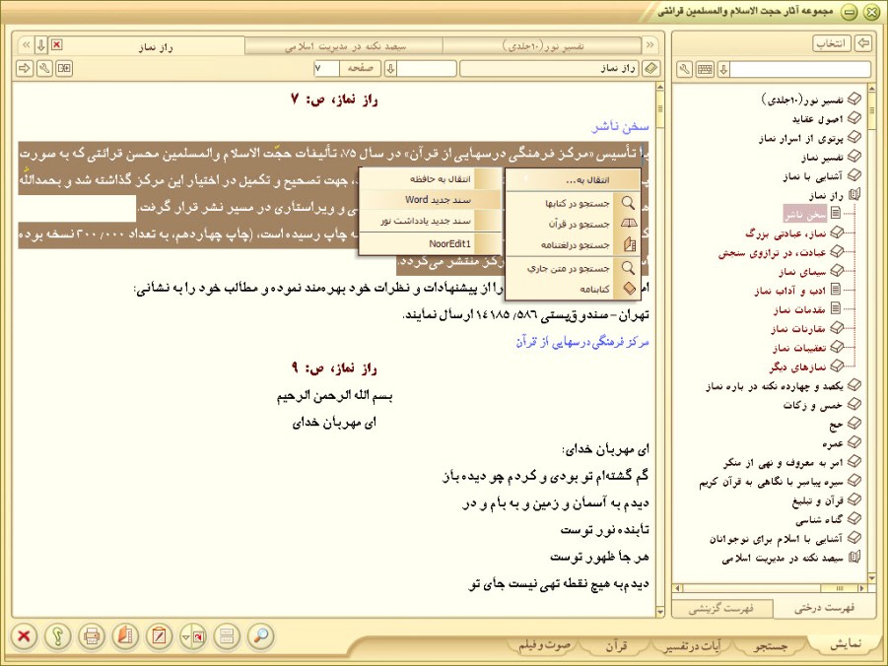
Task: Open the انتقال به... submenu
Action: 574,180
